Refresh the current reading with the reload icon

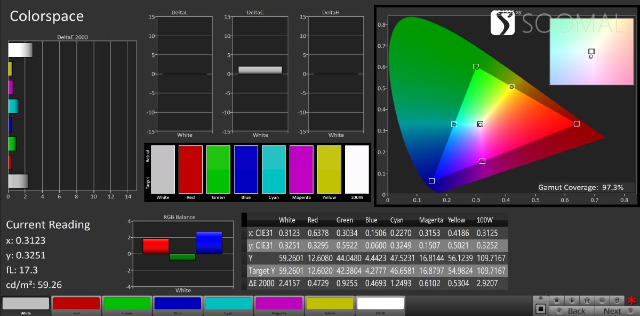tap(617, 301)
